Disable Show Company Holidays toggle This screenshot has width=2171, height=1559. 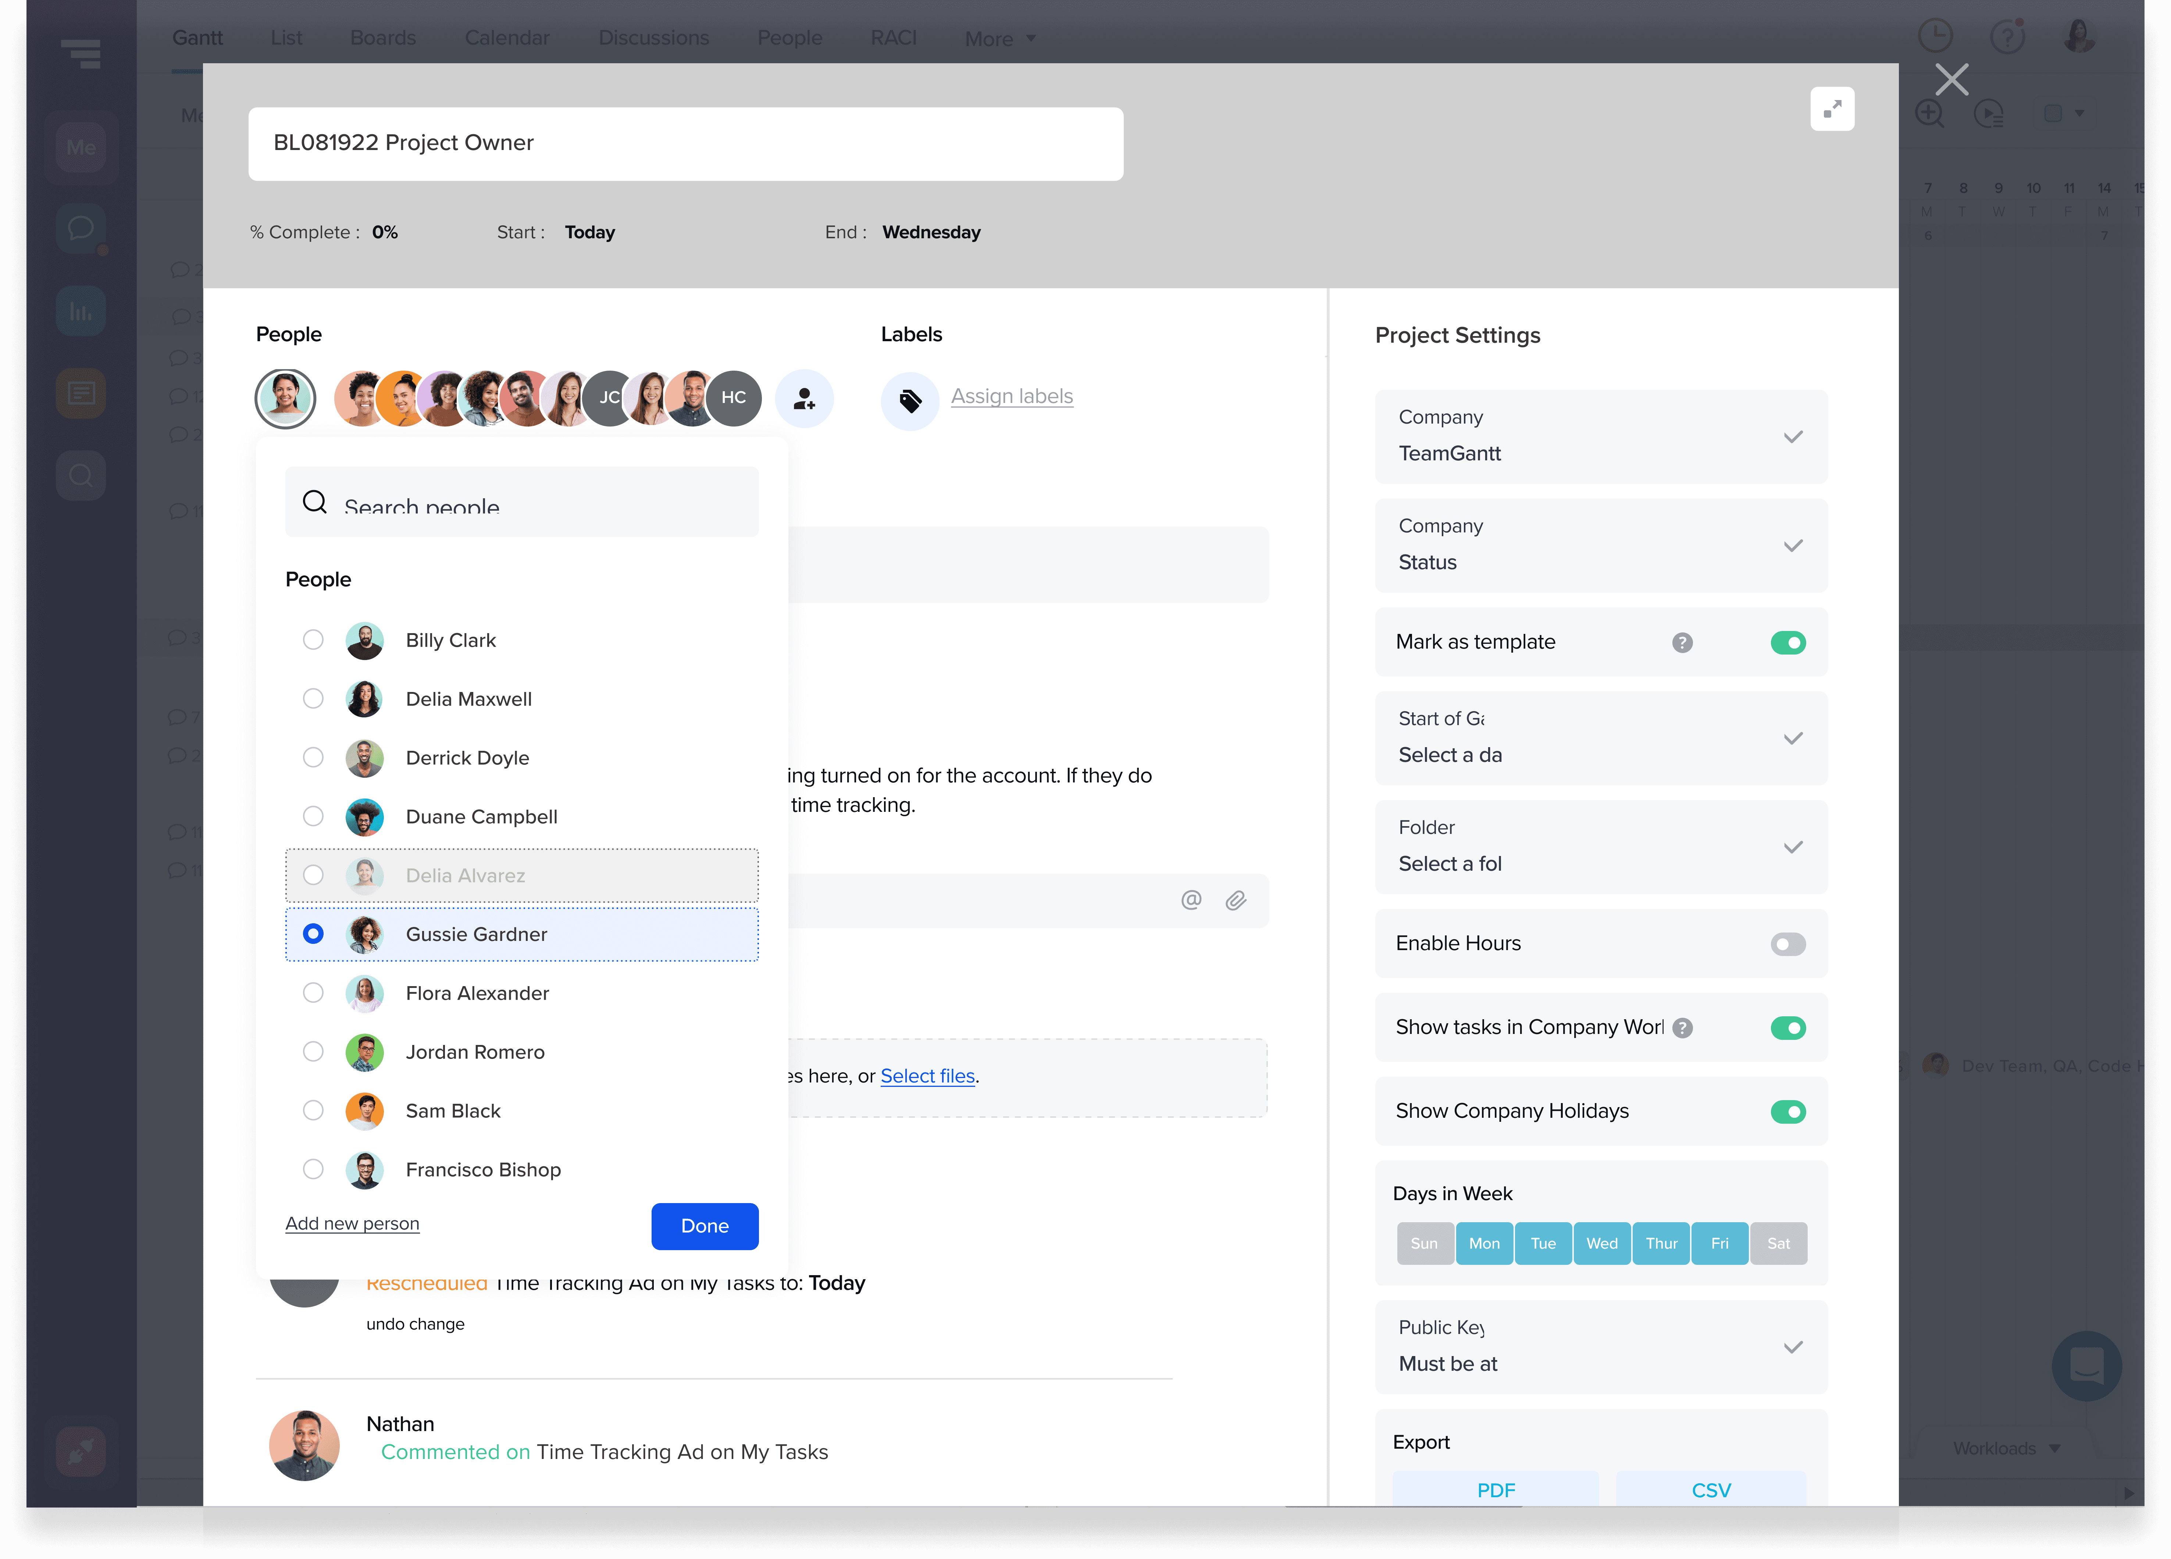tap(1787, 1111)
